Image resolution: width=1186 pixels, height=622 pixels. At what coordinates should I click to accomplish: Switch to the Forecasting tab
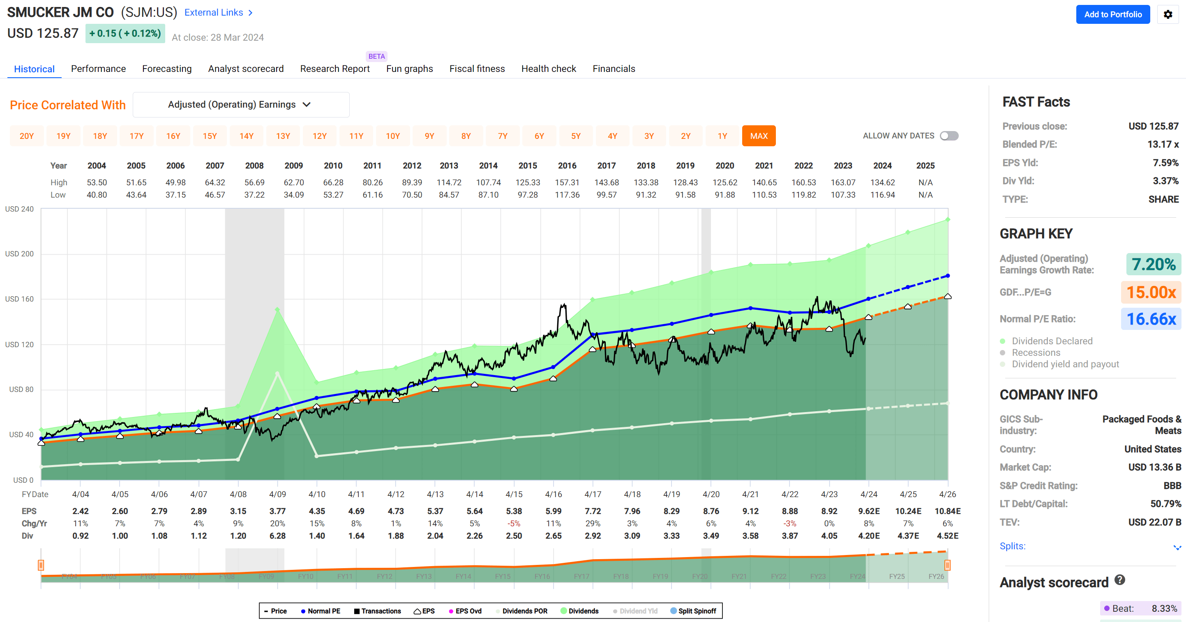167,68
